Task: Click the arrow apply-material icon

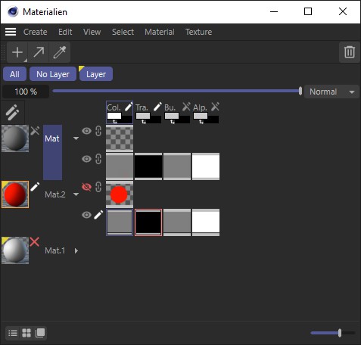Action: (x=39, y=52)
